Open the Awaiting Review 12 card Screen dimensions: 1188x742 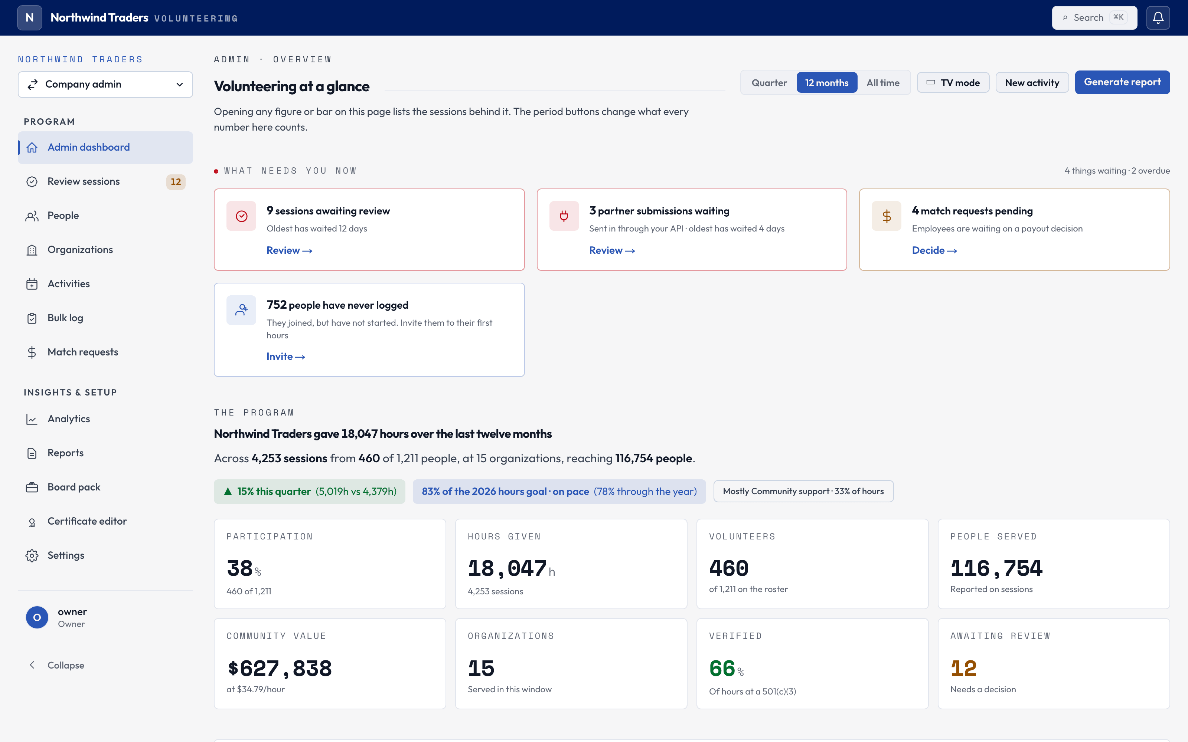[1054, 663]
